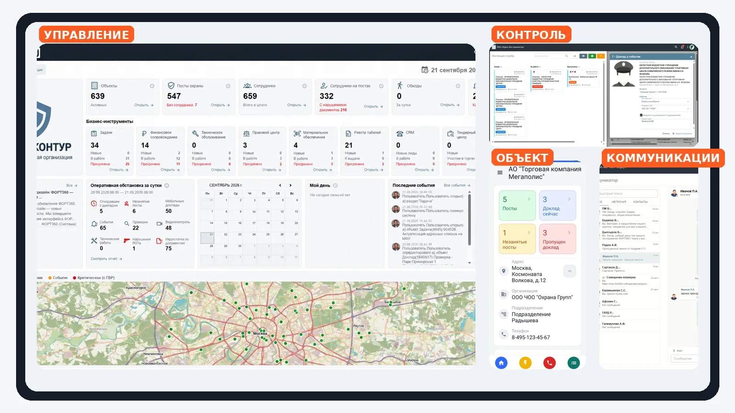Open hamburger menu beside АО "Торговая компания Мегаполис"

coord(500,173)
